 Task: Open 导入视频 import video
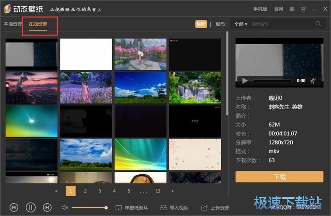pos(174,208)
